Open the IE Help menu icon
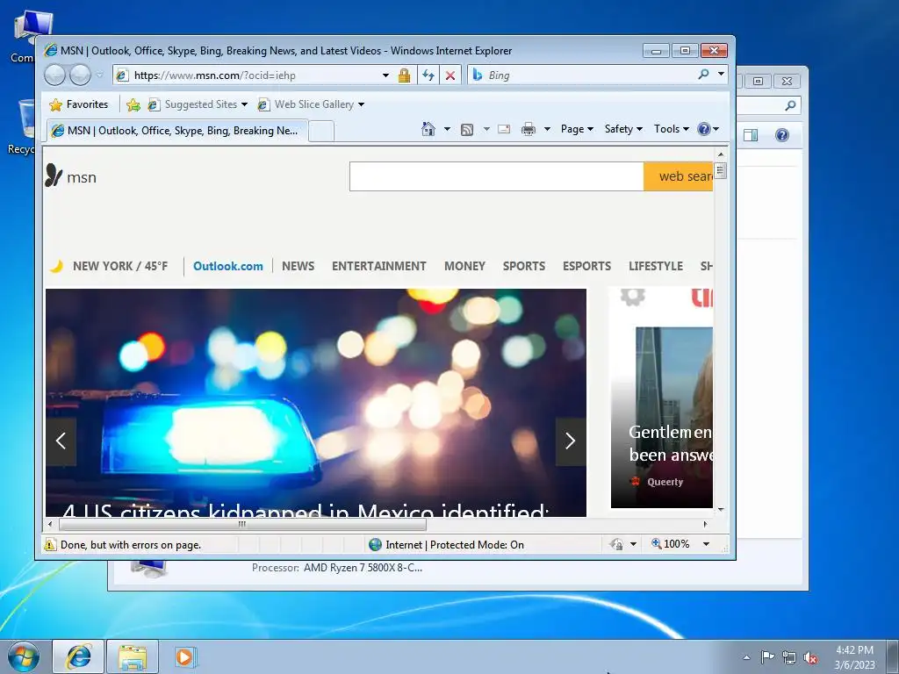Viewport: 899px width, 674px height. 708,129
